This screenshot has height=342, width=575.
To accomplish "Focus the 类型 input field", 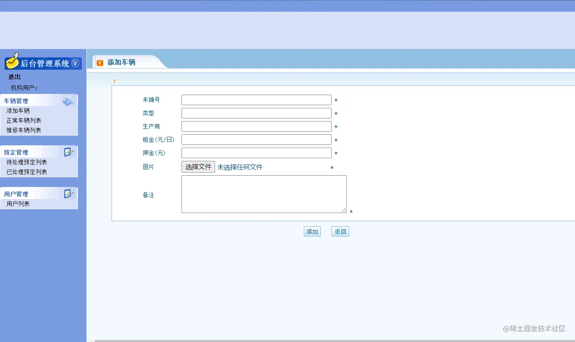I will click(x=256, y=113).
